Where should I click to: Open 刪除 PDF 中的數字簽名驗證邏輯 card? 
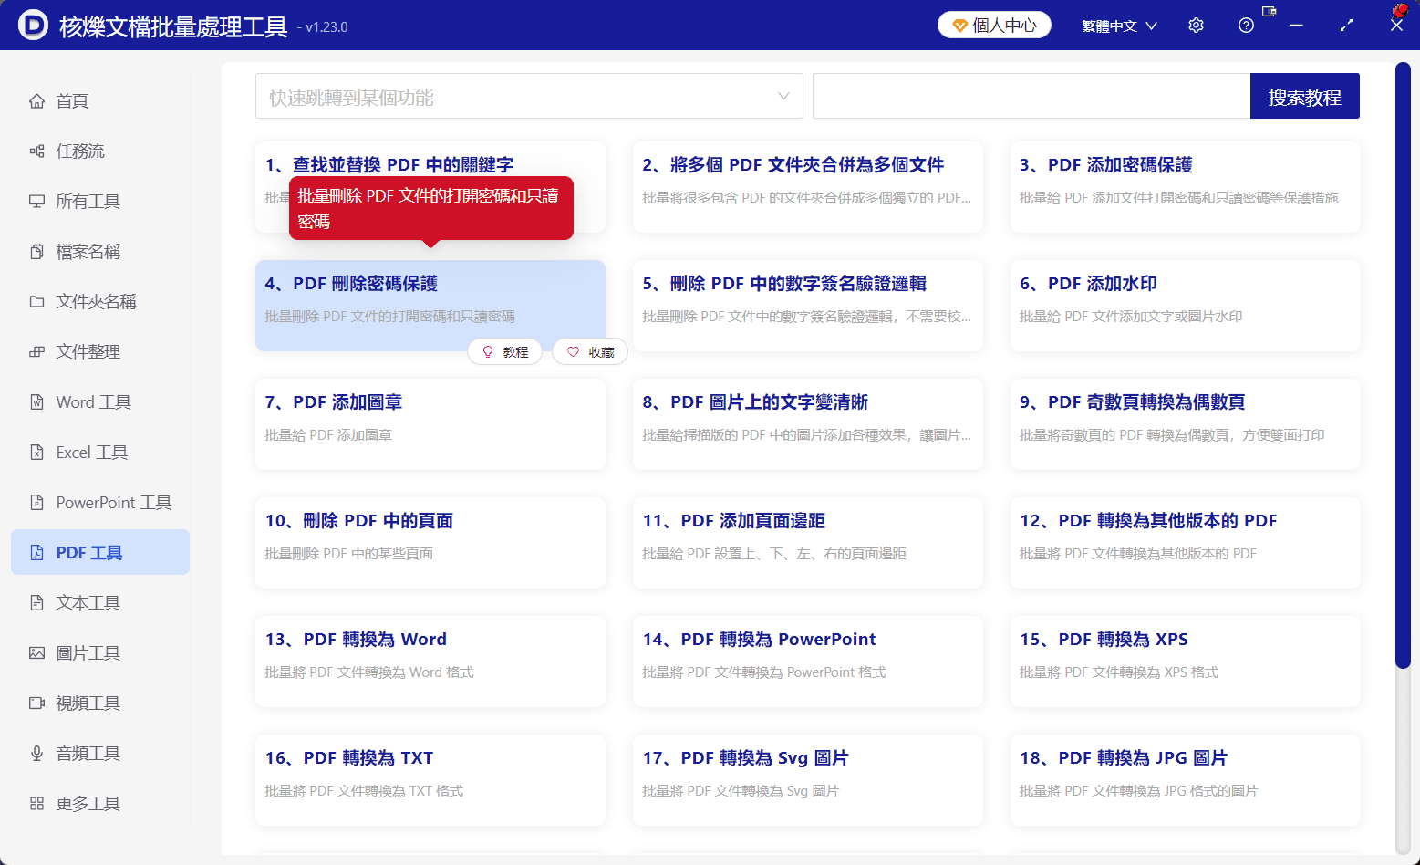[x=808, y=306]
